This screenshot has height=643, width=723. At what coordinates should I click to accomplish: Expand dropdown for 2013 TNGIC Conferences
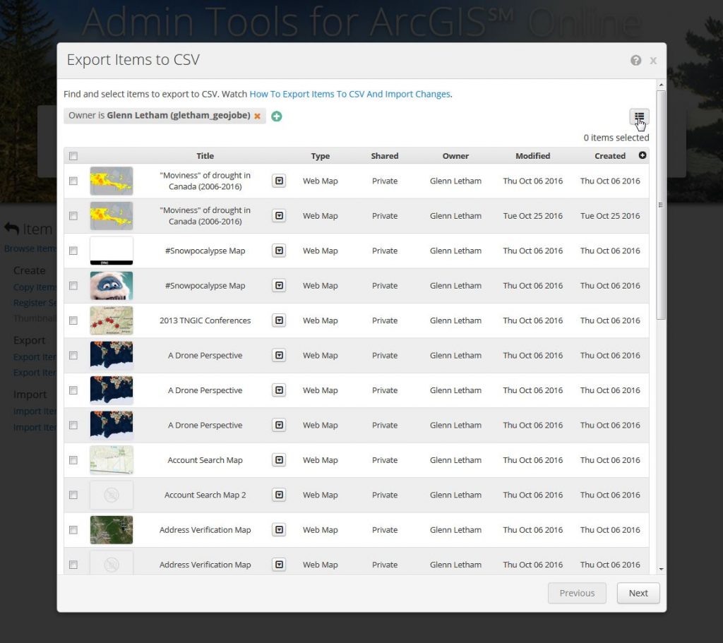point(279,320)
